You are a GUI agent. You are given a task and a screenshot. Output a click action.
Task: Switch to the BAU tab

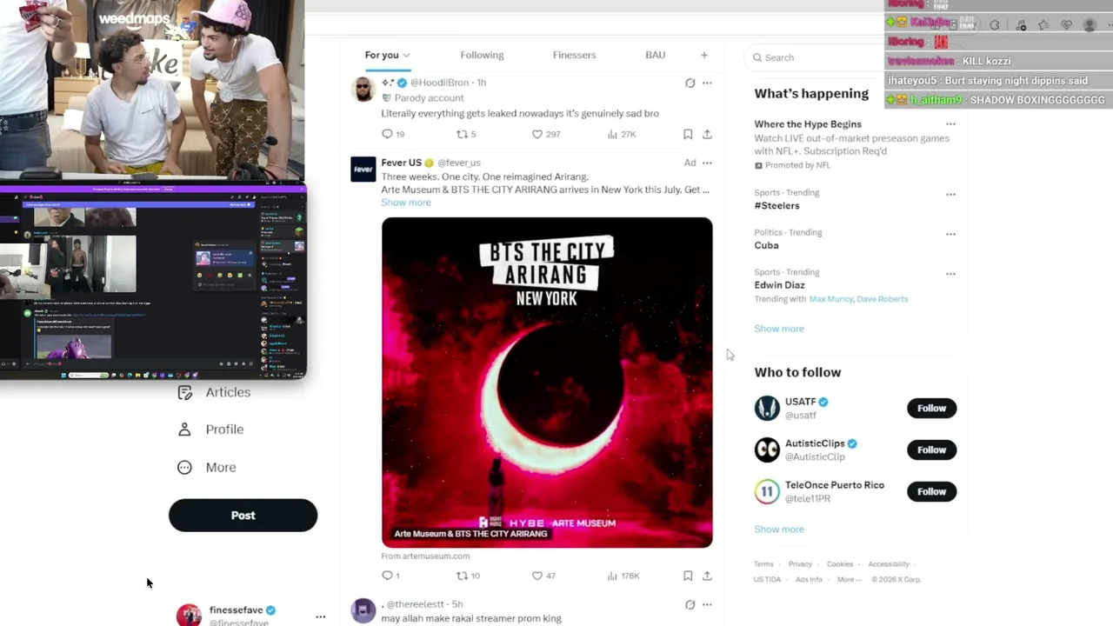(655, 56)
